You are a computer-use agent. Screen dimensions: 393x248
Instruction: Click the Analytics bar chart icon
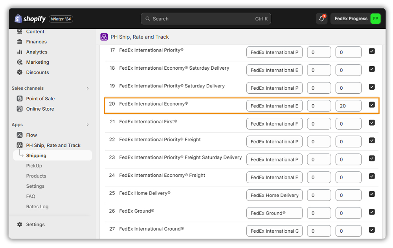[20, 52]
